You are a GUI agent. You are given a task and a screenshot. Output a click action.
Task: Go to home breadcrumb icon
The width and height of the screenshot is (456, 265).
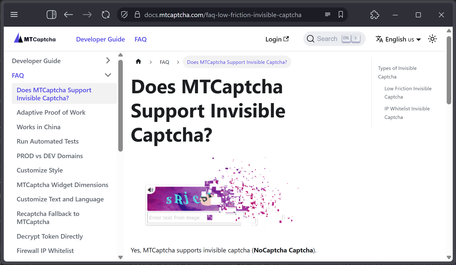[138, 62]
